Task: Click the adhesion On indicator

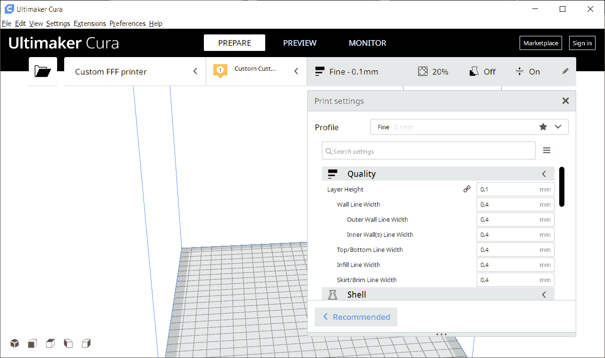Action: click(528, 72)
